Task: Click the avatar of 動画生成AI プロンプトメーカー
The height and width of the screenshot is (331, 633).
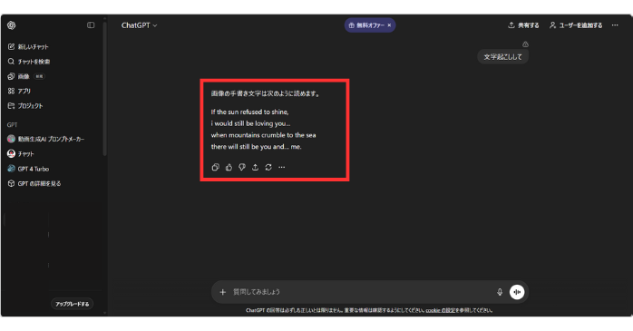Action: click(x=11, y=139)
